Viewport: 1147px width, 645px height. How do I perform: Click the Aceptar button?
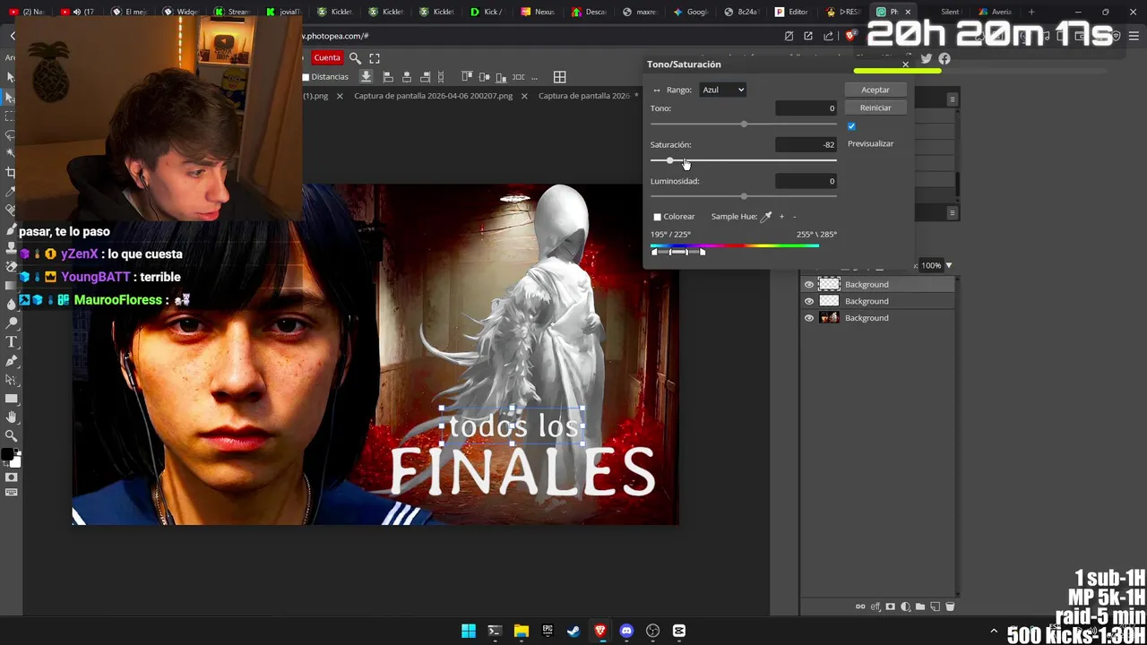[875, 90]
